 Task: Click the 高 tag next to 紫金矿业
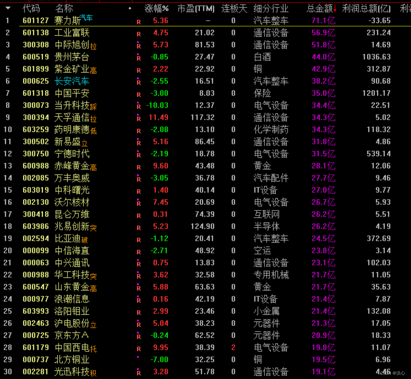point(93,70)
